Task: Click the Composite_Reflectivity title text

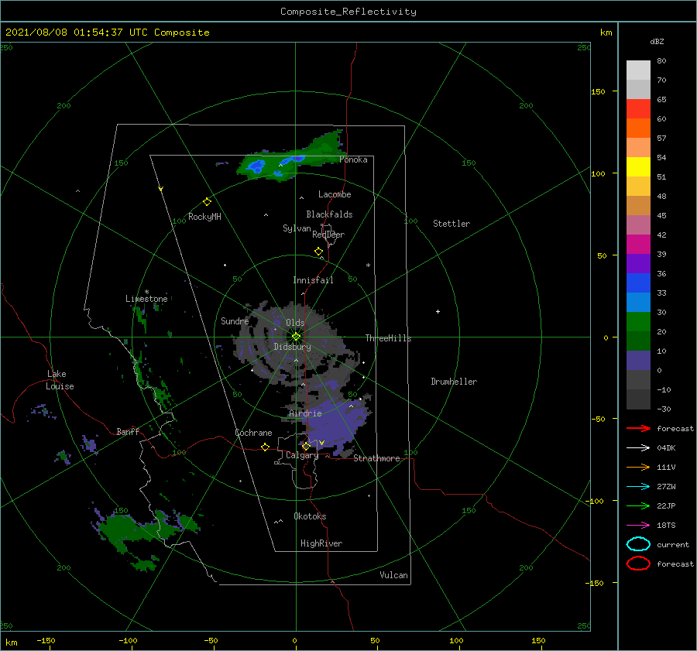Action: coord(348,12)
